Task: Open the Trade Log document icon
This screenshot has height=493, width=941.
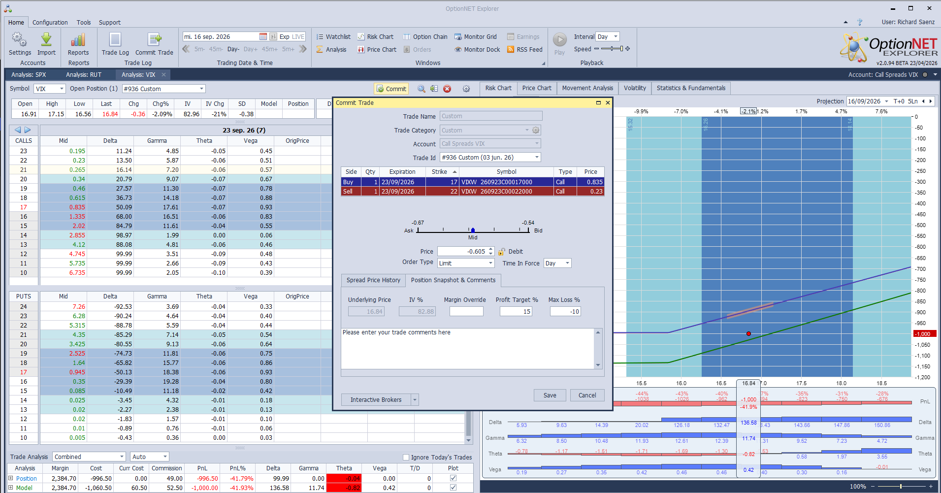Action: [115, 40]
